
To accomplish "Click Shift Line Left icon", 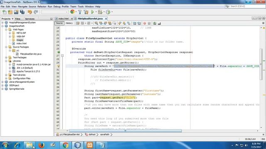I will pos(135,23).
